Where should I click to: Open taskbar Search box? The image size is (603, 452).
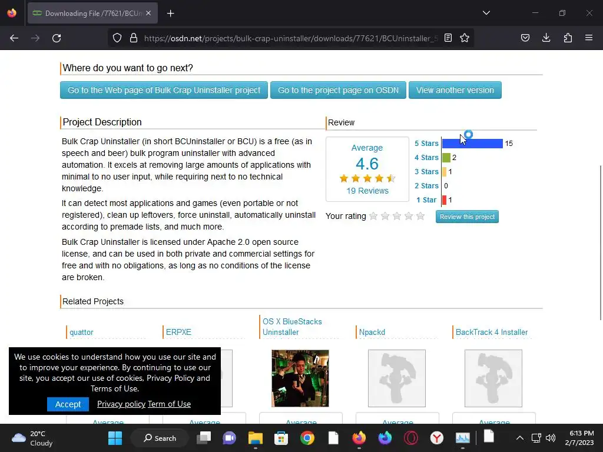[x=160, y=438]
